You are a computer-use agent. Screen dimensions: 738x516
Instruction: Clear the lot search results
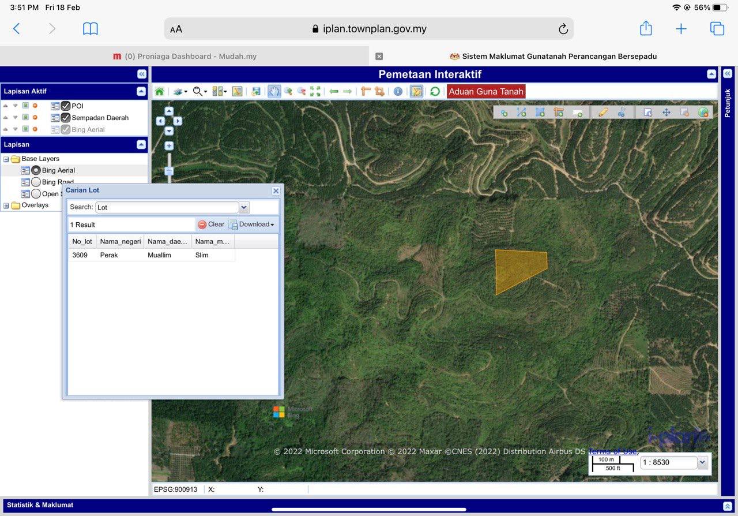click(x=211, y=225)
